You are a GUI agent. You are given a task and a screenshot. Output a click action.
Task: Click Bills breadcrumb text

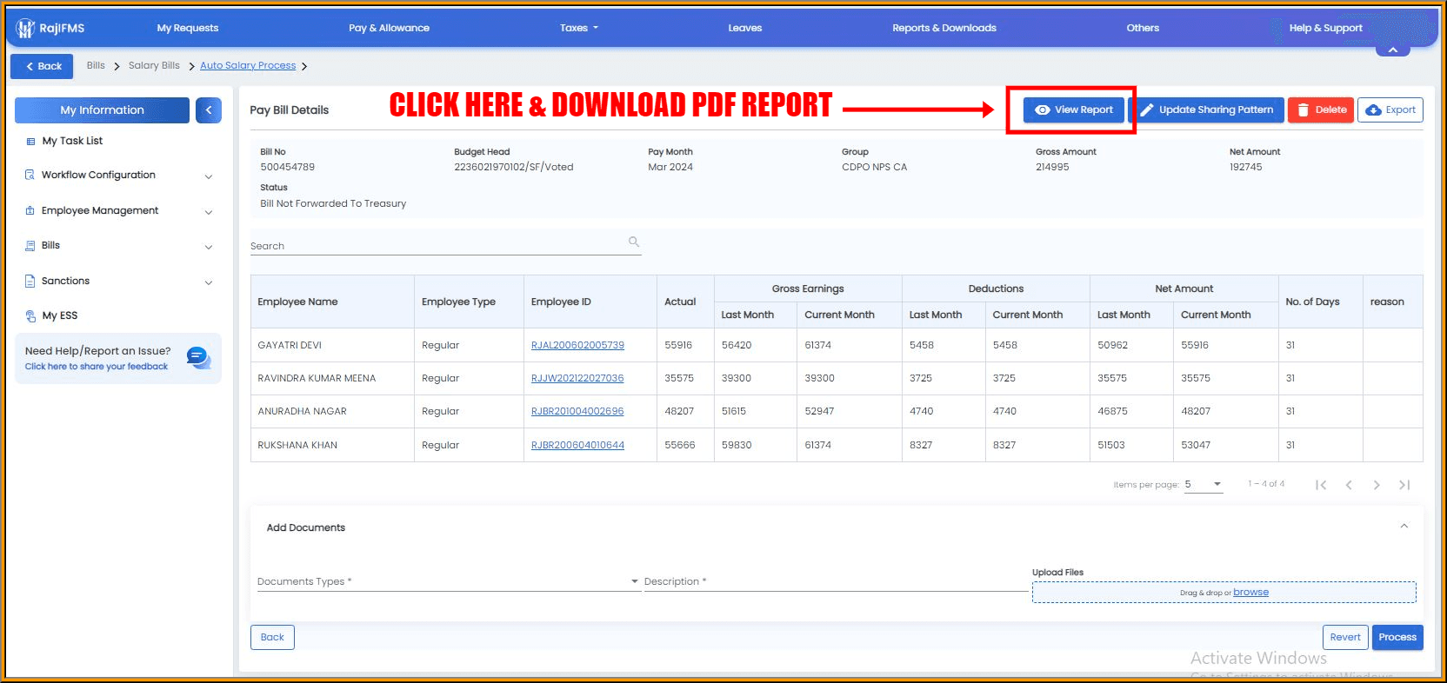(x=96, y=65)
